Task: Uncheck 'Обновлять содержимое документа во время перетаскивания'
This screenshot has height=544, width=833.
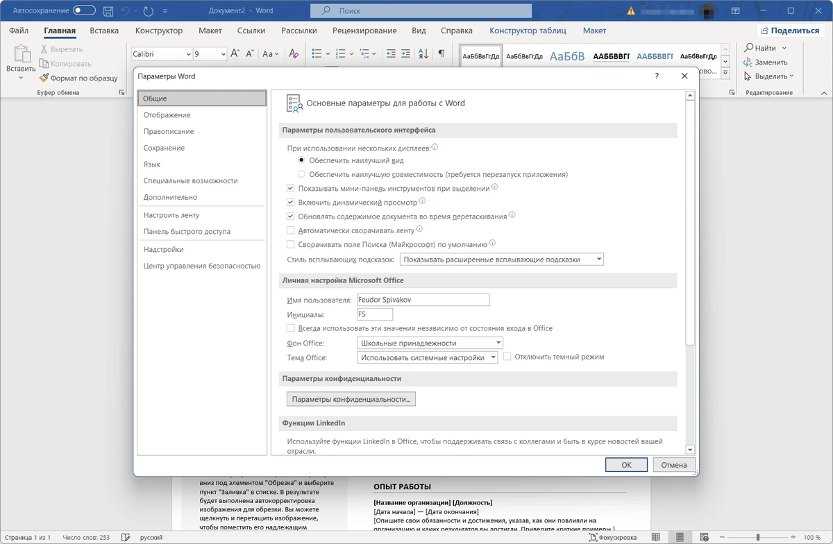Action: pos(291,216)
